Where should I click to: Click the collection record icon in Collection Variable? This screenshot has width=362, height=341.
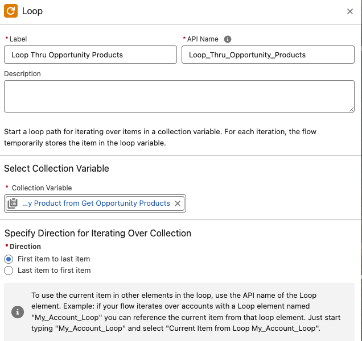(13, 203)
